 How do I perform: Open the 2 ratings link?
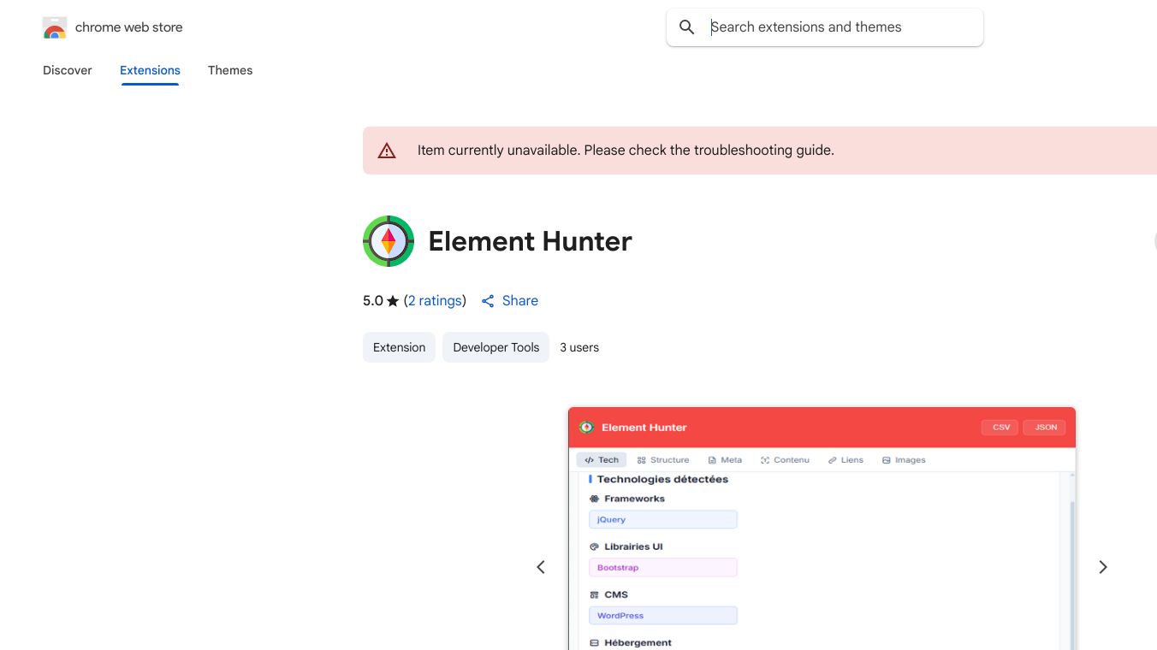pyautogui.click(x=435, y=301)
